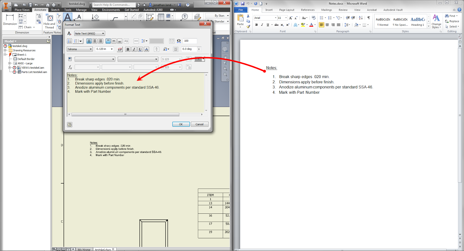
Task: Click Replace in Word Editing group
Action: coord(452,21)
